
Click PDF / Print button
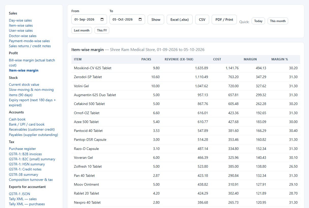[x=224, y=20]
